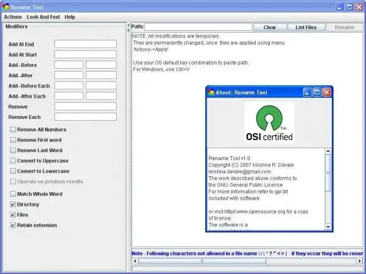
Task: Click the 'Copyright (C) 2007 Krishna R. Devale' line
Action: (x=251, y=165)
